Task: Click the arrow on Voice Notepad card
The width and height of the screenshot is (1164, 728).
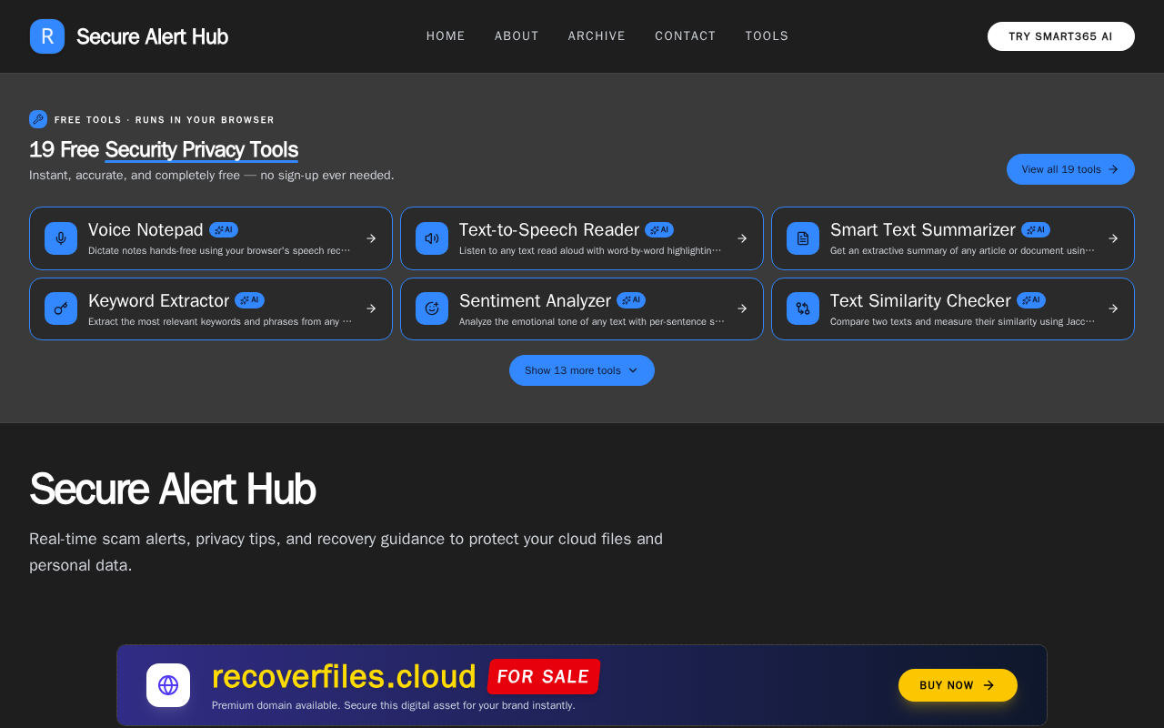Action: 371,238
